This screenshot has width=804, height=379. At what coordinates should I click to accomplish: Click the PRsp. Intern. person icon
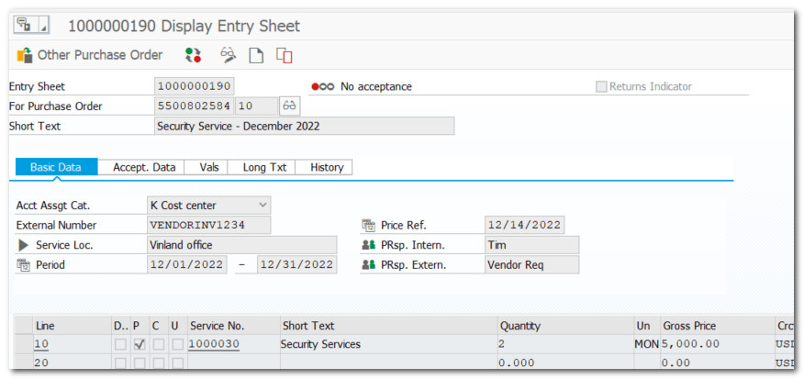pos(368,245)
